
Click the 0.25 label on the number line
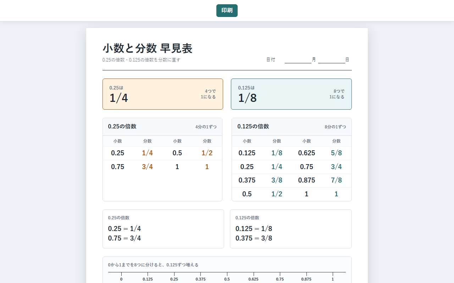(174, 279)
